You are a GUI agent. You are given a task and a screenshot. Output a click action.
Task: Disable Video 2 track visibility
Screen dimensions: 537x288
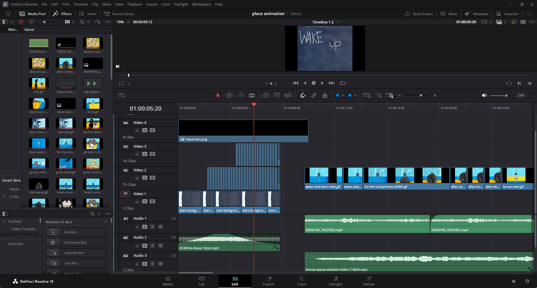152,178
